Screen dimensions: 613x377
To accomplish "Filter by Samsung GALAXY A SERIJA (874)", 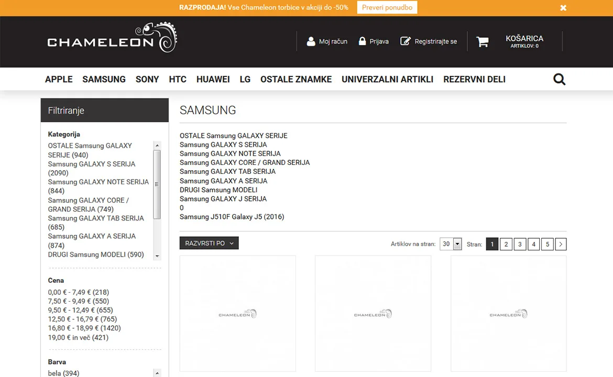I will click(x=92, y=241).
